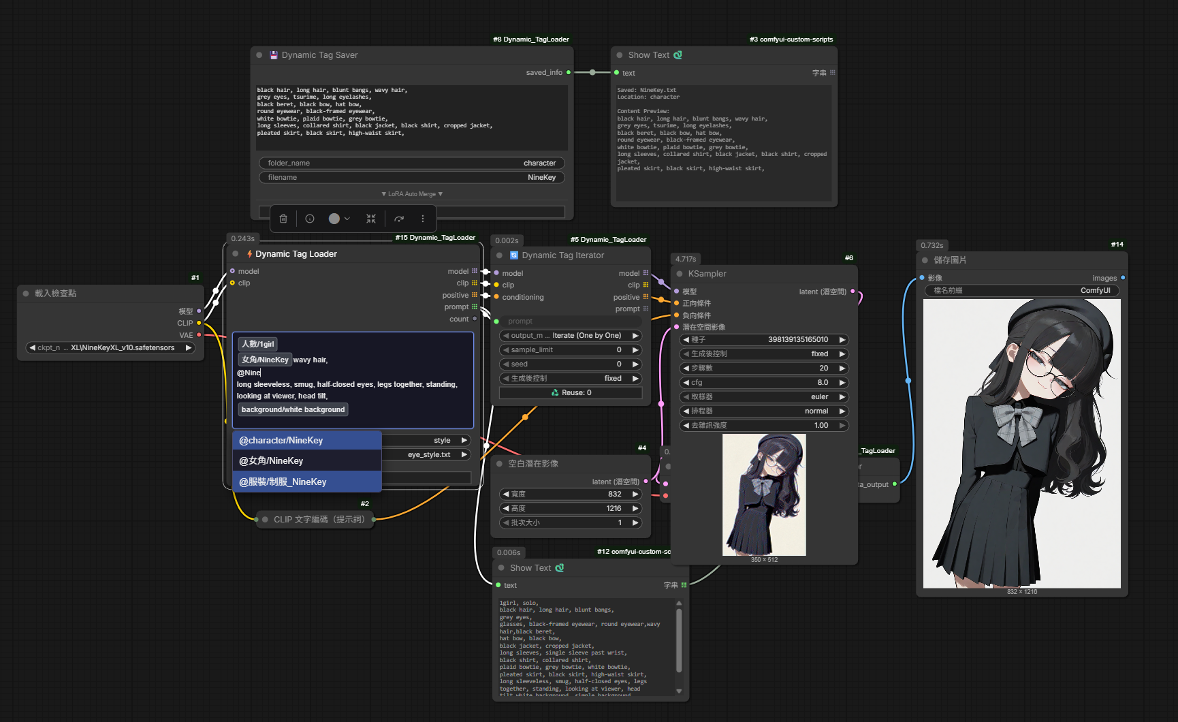Viewport: 1178px width, 722px height.
Task: Open the output_m Iterate mode selector
Action: pyautogui.click(x=571, y=336)
